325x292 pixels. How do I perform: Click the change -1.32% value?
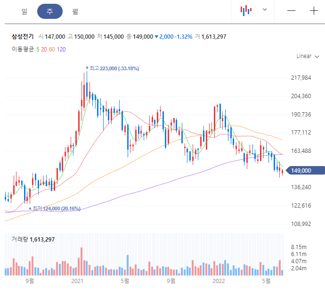(183, 37)
